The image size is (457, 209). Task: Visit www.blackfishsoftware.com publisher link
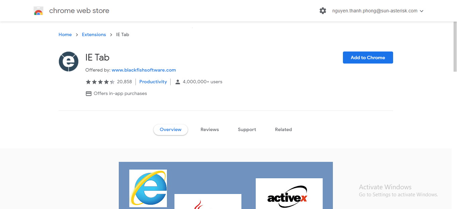144,70
